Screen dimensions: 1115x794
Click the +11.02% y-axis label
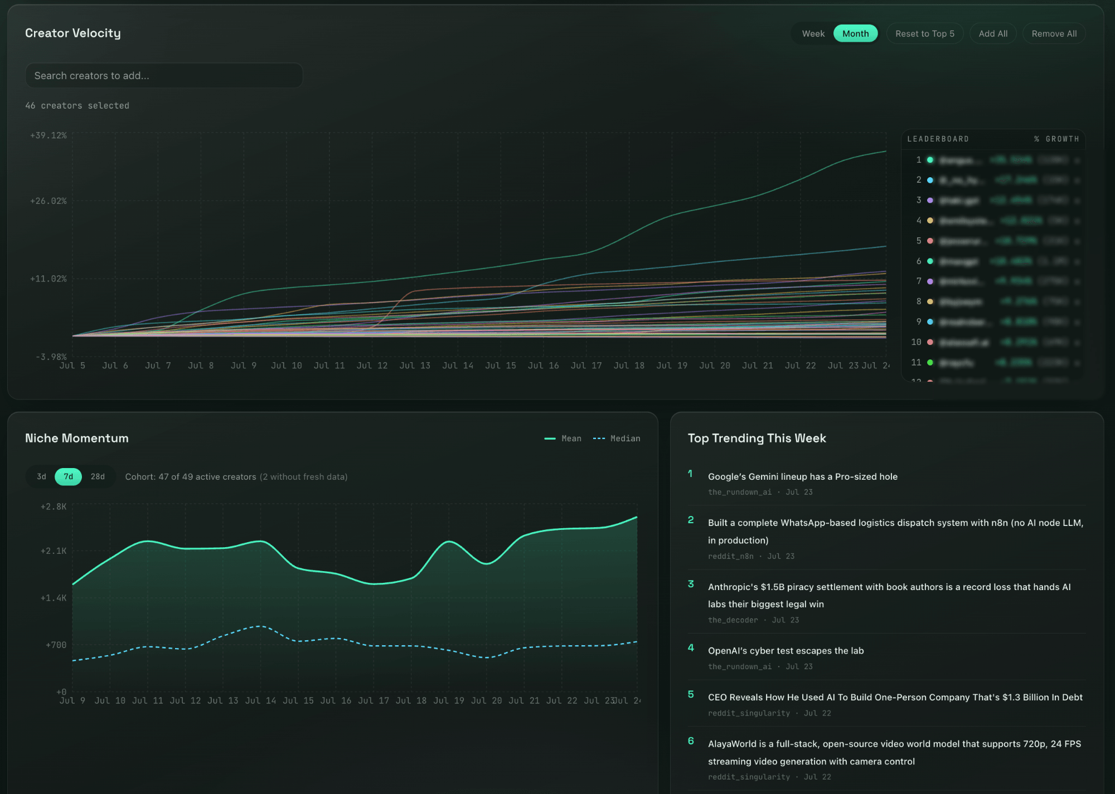tap(48, 279)
